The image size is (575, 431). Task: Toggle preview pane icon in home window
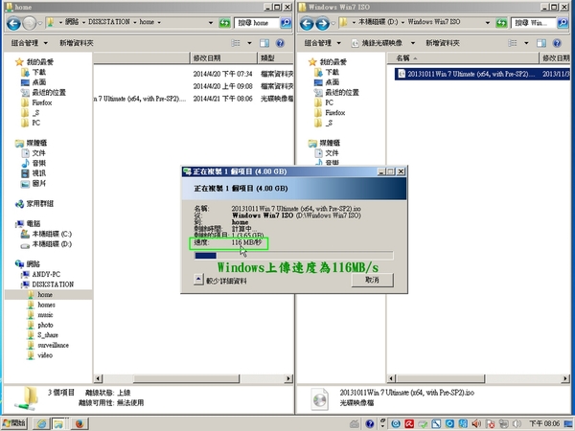(264, 43)
